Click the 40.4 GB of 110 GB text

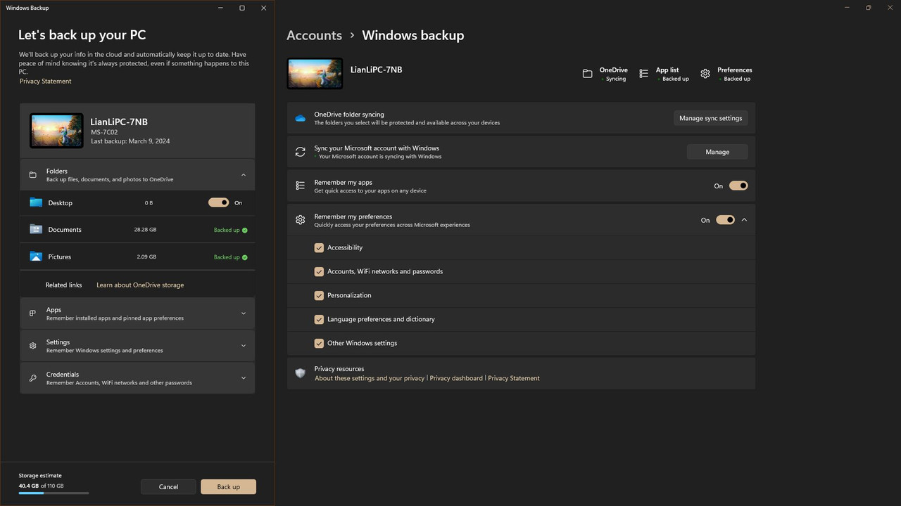click(x=41, y=486)
